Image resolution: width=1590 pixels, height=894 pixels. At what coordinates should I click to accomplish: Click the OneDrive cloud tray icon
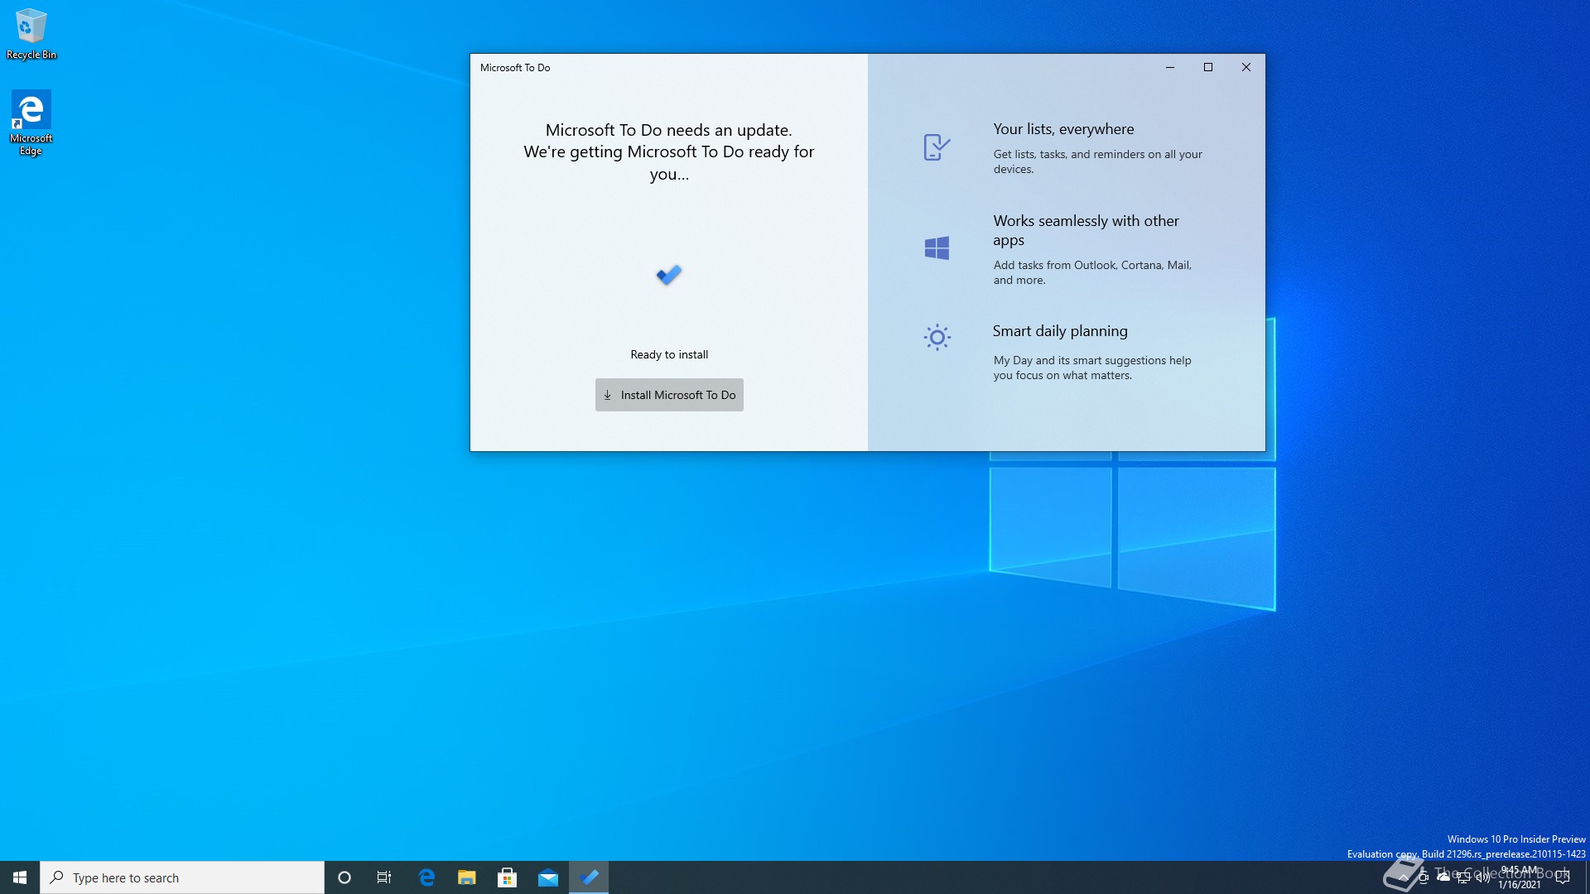pyautogui.click(x=1443, y=877)
